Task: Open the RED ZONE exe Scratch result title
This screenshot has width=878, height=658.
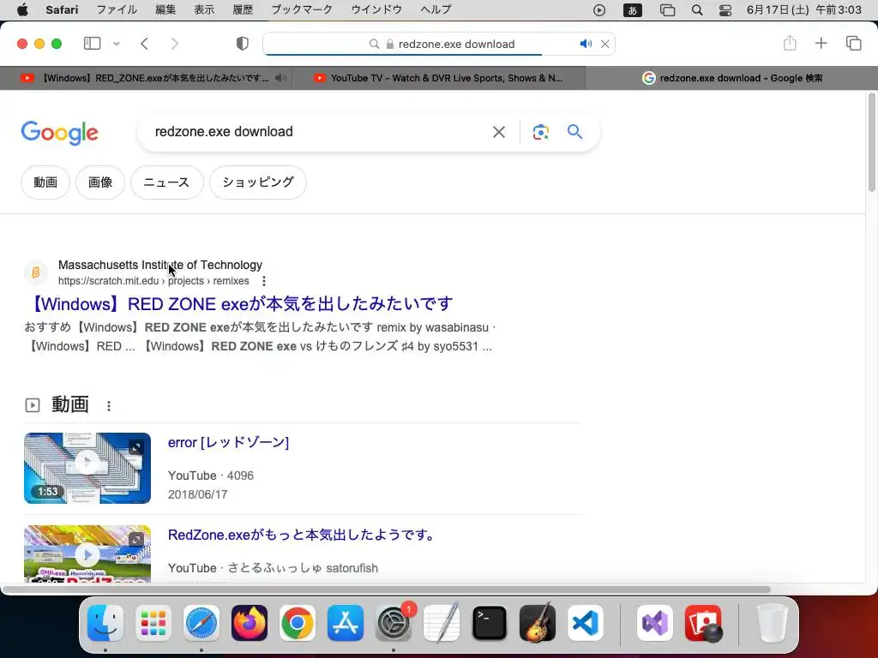Action: (x=239, y=304)
